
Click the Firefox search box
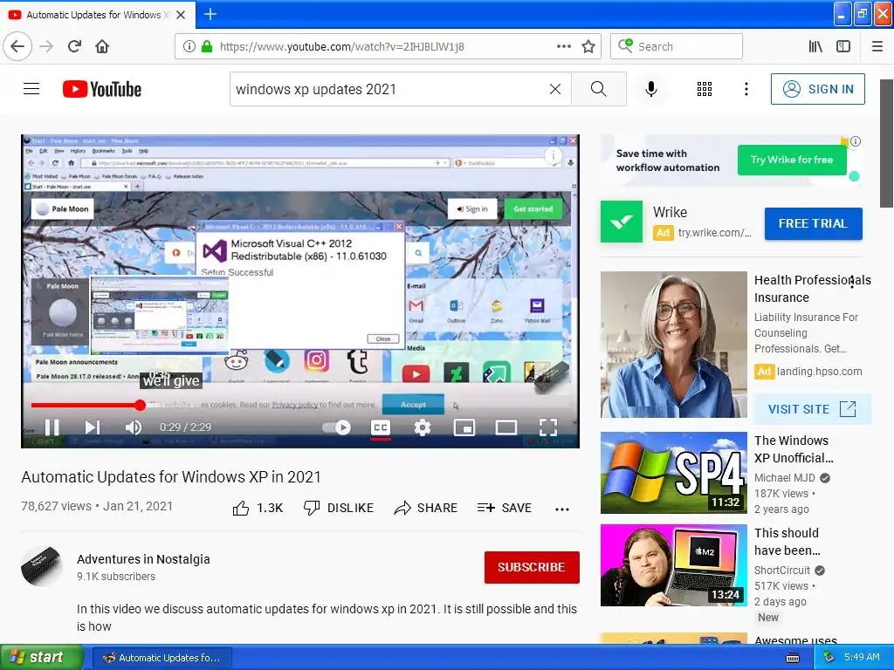677,46
